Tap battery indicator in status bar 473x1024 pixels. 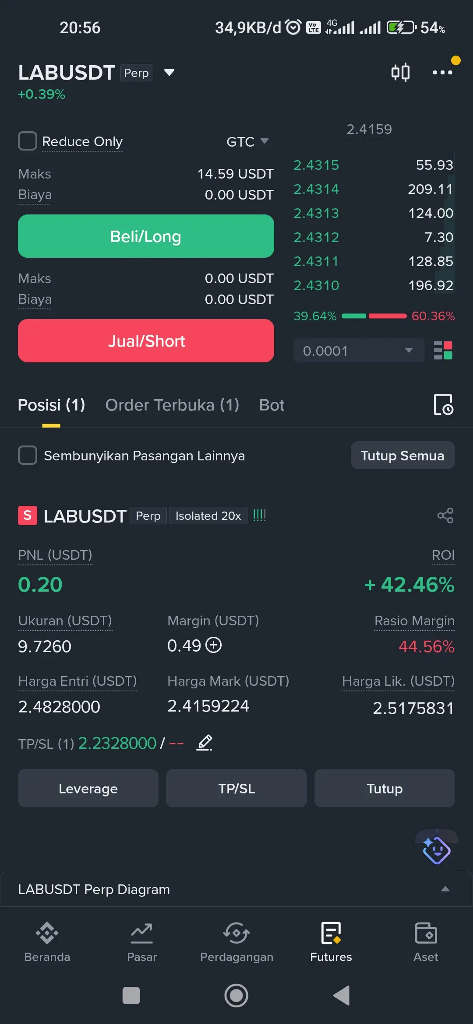point(401,28)
